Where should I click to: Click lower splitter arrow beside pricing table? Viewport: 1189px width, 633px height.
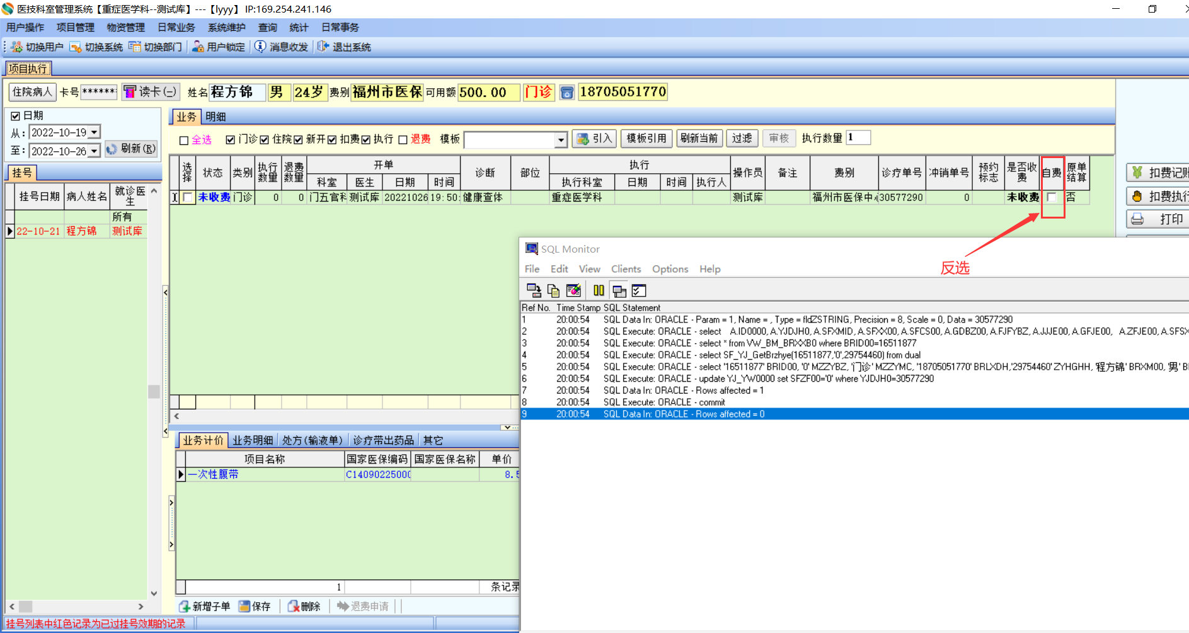(x=171, y=545)
